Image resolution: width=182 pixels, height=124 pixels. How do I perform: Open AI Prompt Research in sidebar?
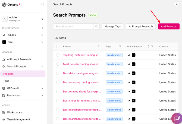tap(19, 59)
